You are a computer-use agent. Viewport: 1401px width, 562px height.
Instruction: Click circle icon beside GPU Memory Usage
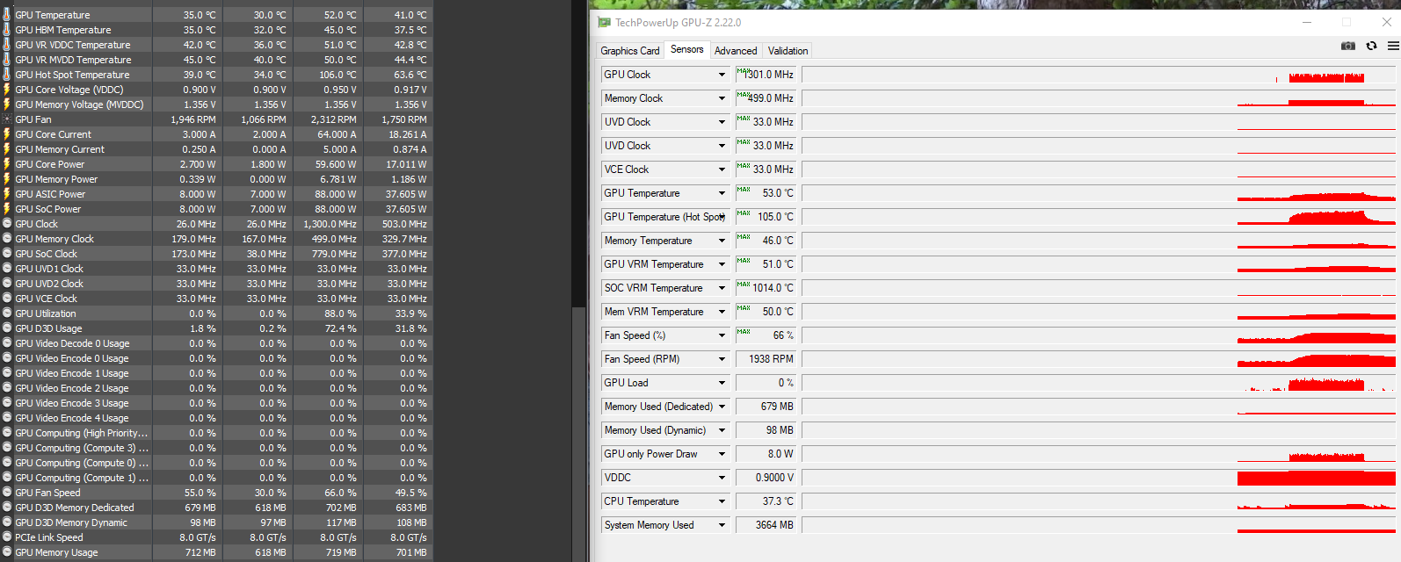pos(6,552)
